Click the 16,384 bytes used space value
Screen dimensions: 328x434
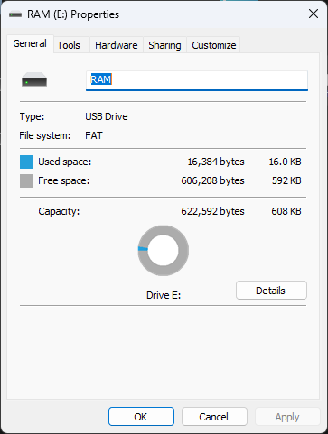(216, 162)
